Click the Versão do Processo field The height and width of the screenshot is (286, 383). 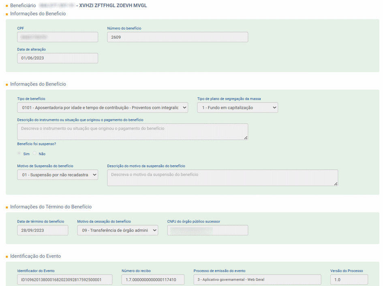[x=349, y=280]
